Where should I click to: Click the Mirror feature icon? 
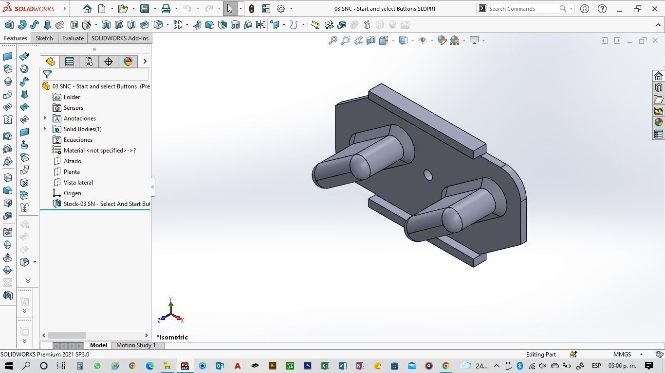pyautogui.click(x=260, y=25)
